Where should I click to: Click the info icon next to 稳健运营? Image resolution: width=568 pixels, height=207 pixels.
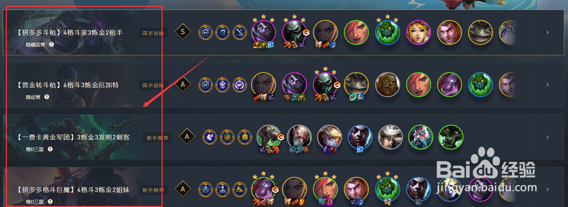(52, 44)
